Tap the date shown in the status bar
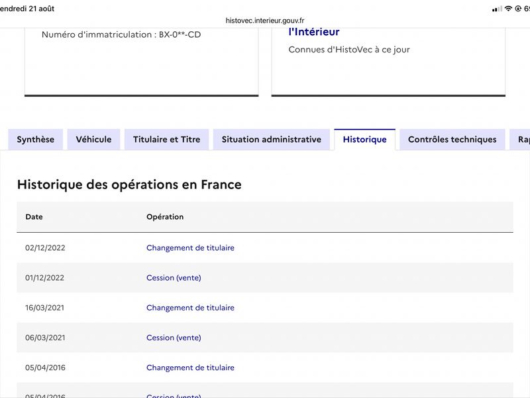This screenshot has height=398, width=530. pyautogui.click(x=27, y=9)
